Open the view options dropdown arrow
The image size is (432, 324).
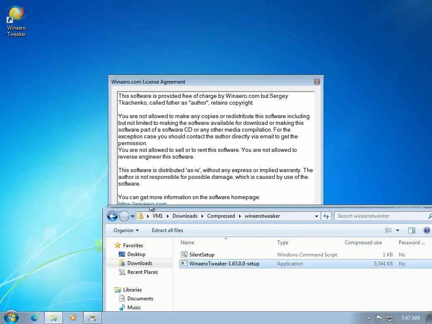397,230
